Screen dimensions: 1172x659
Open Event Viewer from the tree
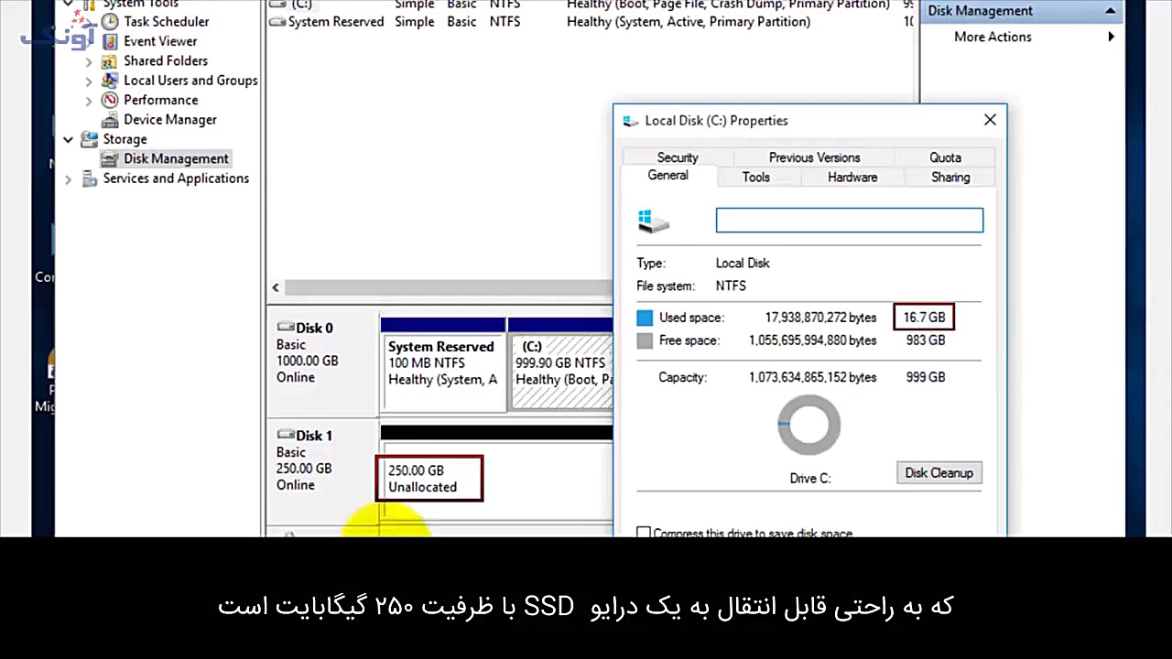click(109, 40)
